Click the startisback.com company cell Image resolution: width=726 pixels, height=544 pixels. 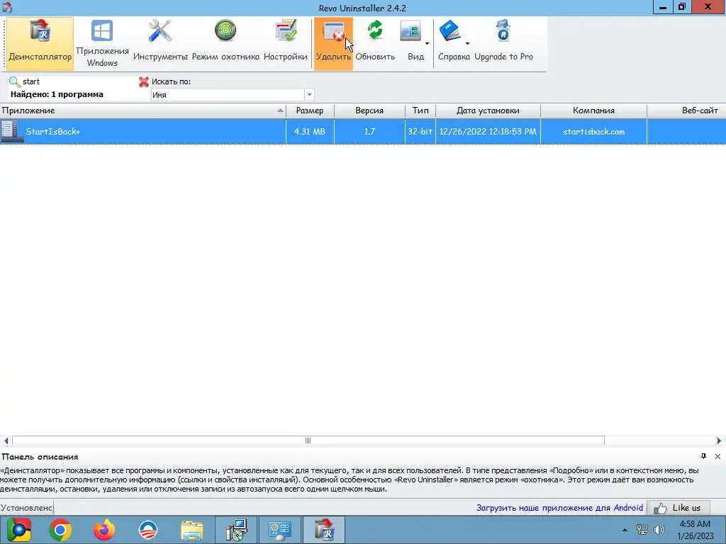click(593, 131)
